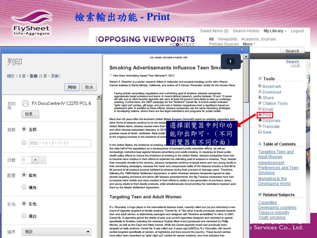Screen dimensions: 317x238
Task: Click the Bookmark link in Tools
Action: [272, 86]
